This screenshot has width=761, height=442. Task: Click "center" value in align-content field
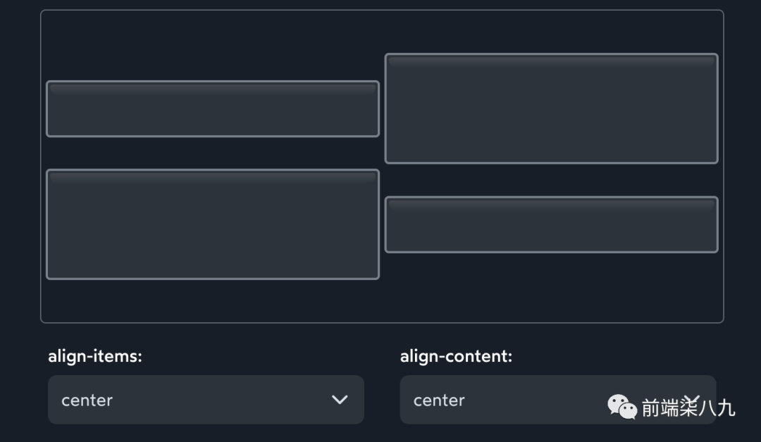click(439, 400)
